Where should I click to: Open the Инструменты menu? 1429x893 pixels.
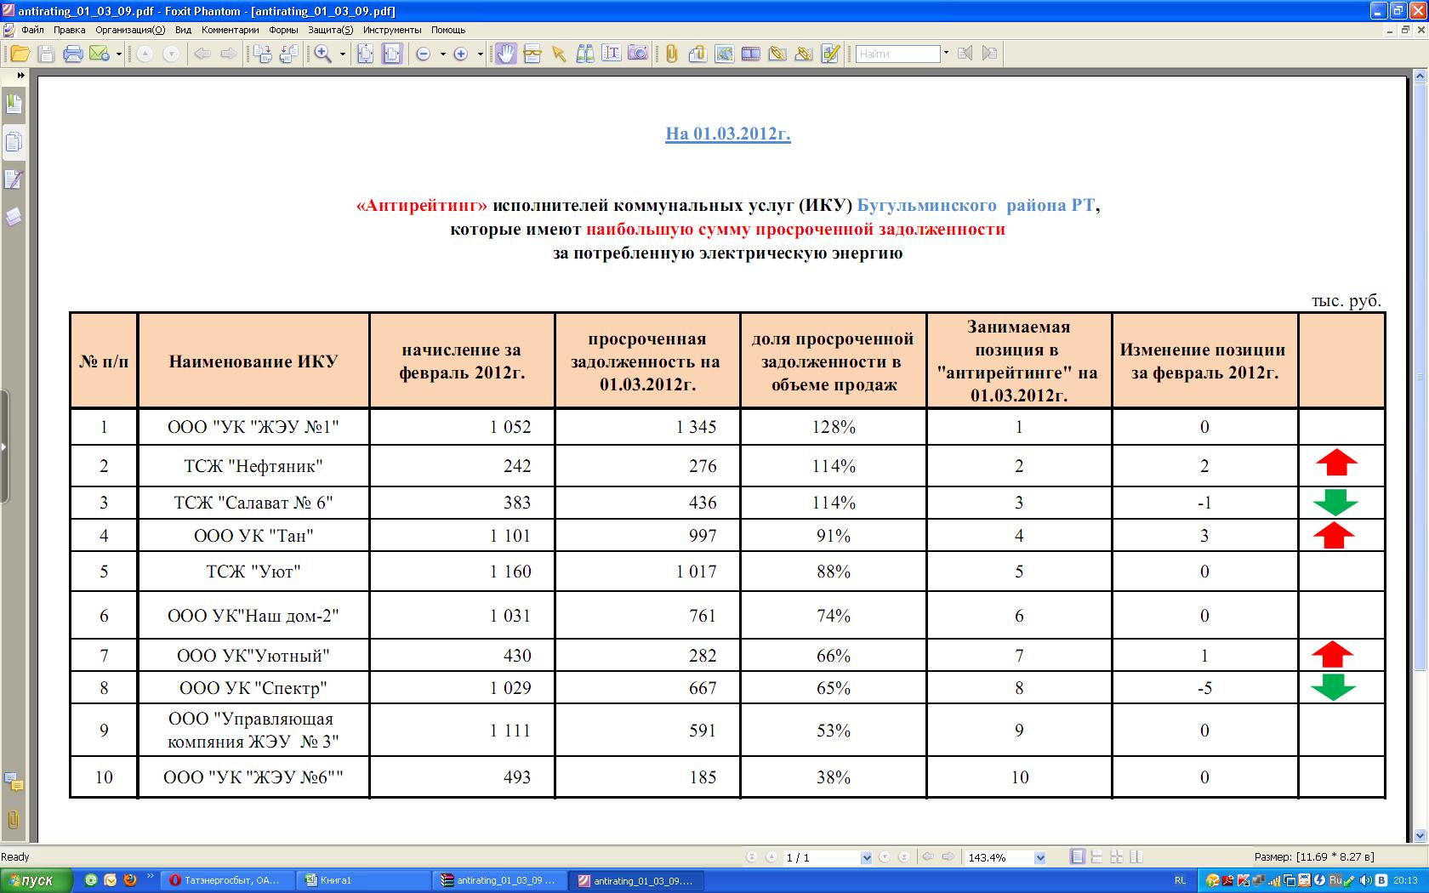point(391,30)
